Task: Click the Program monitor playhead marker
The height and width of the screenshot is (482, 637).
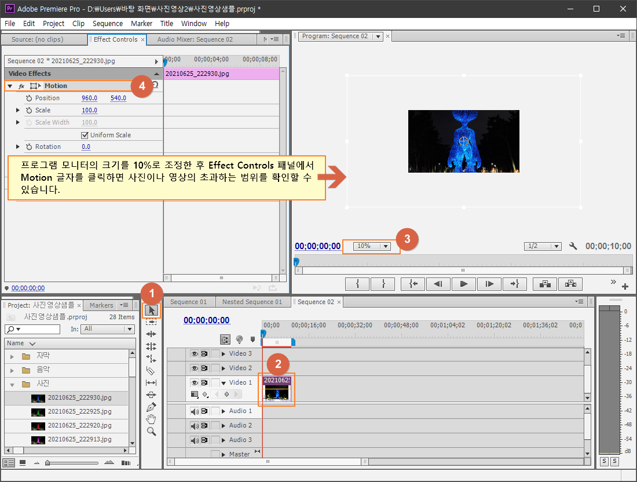Action: click(x=296, y=261)
